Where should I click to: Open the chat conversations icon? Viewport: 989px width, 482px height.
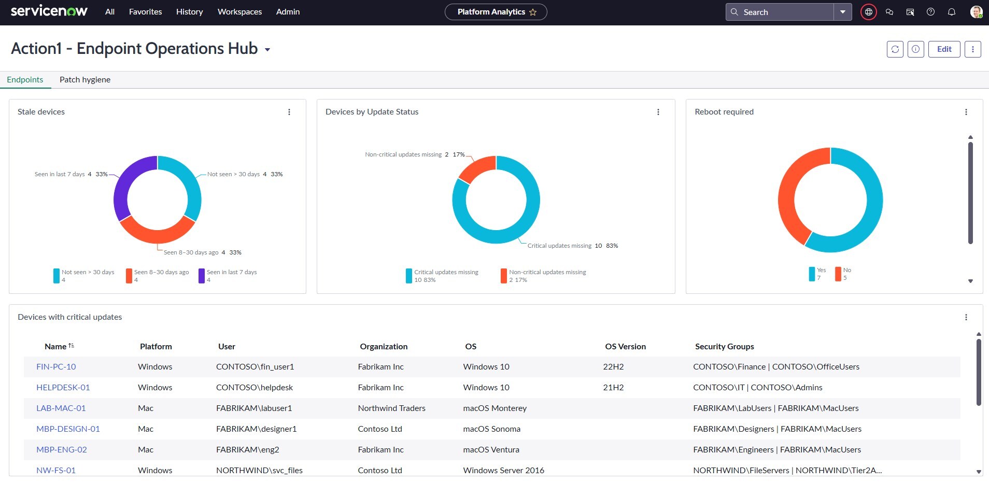click(x=889, y=12)
